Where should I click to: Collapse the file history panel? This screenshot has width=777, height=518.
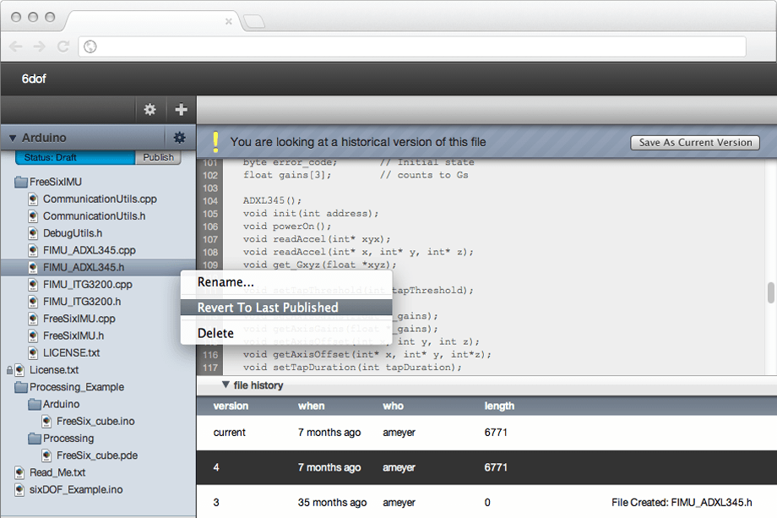[226, 384]
